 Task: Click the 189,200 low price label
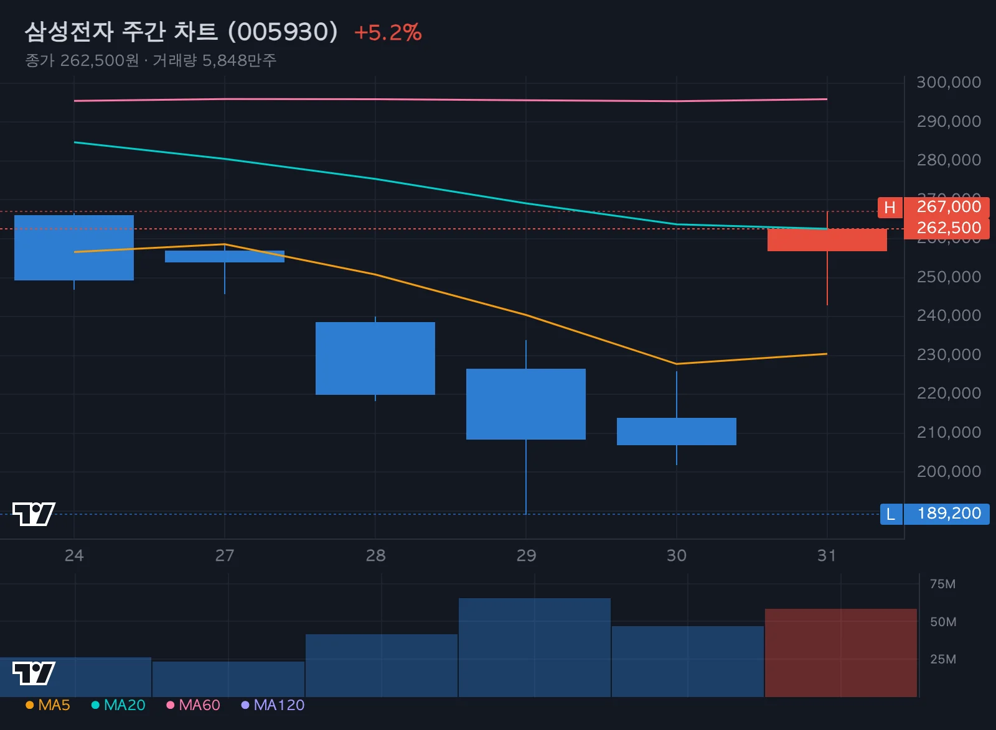(947, 514)
